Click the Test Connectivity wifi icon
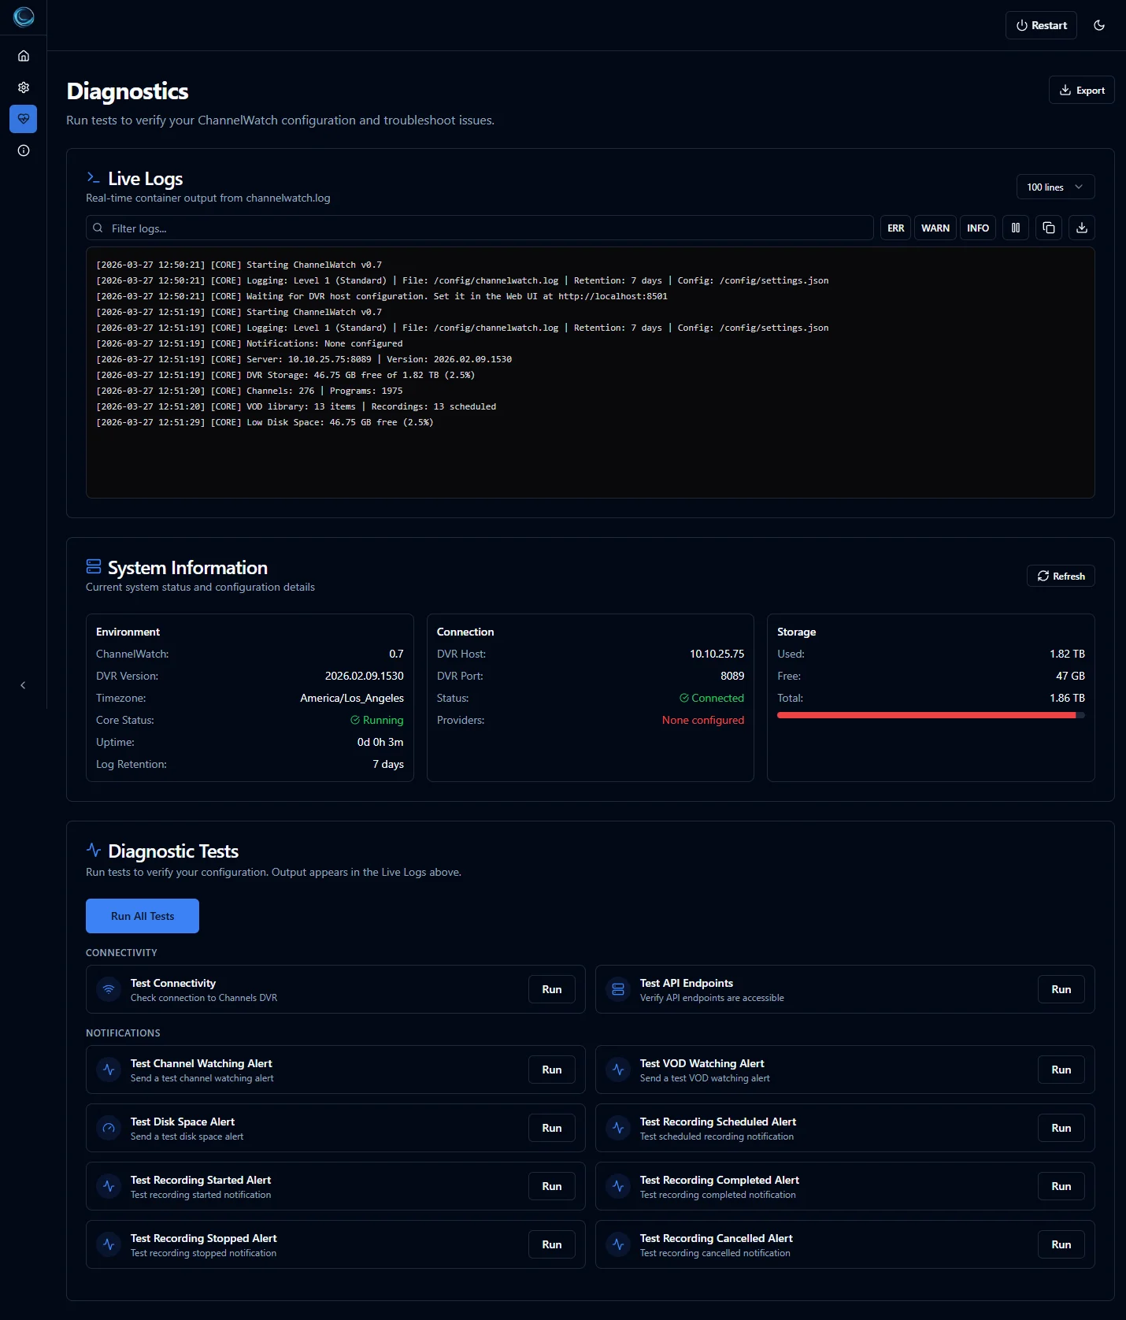1126x1320 pixels. [x=109, y=989]
